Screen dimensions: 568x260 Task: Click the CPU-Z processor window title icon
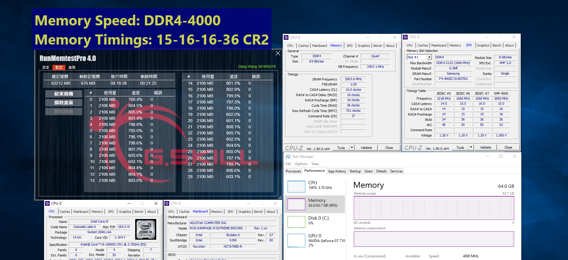[47, 203]
